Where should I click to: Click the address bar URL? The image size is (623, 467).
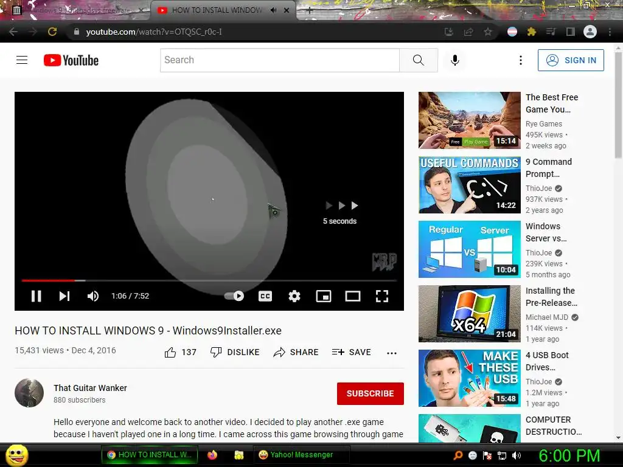[x=154, y=32]
